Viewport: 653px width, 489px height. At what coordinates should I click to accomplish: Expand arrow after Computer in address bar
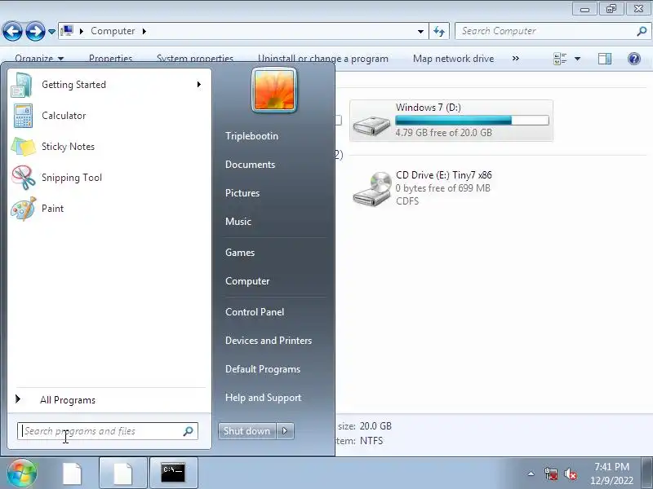(x=144, y=31)
